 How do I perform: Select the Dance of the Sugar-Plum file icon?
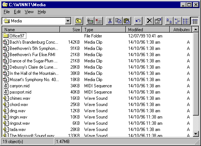(6, 61)
